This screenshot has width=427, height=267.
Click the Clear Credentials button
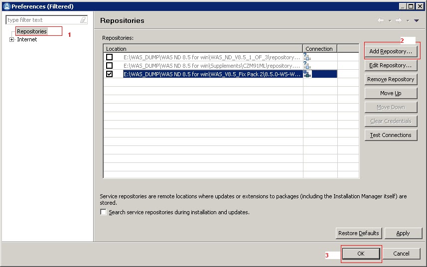click(391, 121)
